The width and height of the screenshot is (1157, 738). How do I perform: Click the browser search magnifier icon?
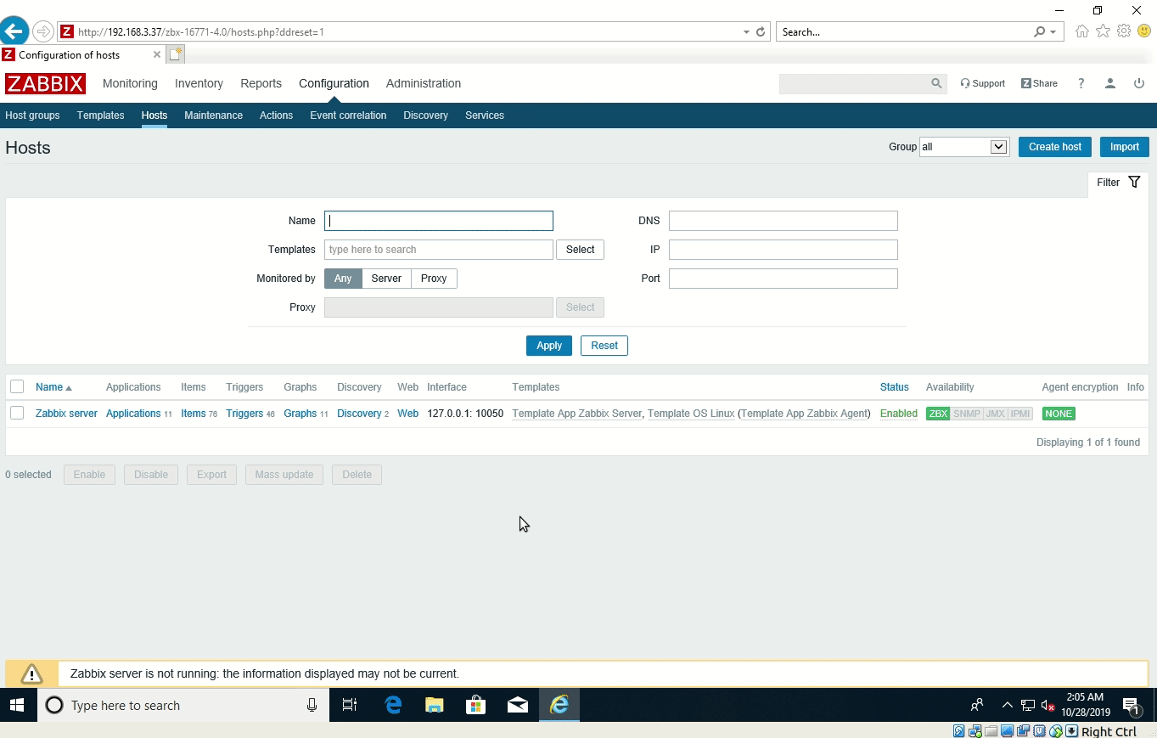click(x=1040, y=32)
